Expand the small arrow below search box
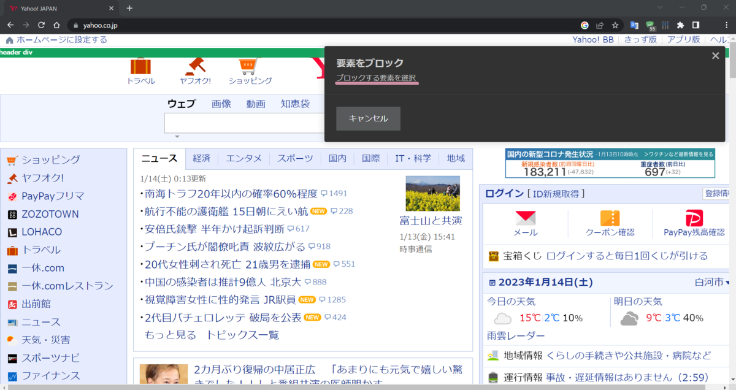Screen dimensions: 736x390 (177, 137)
